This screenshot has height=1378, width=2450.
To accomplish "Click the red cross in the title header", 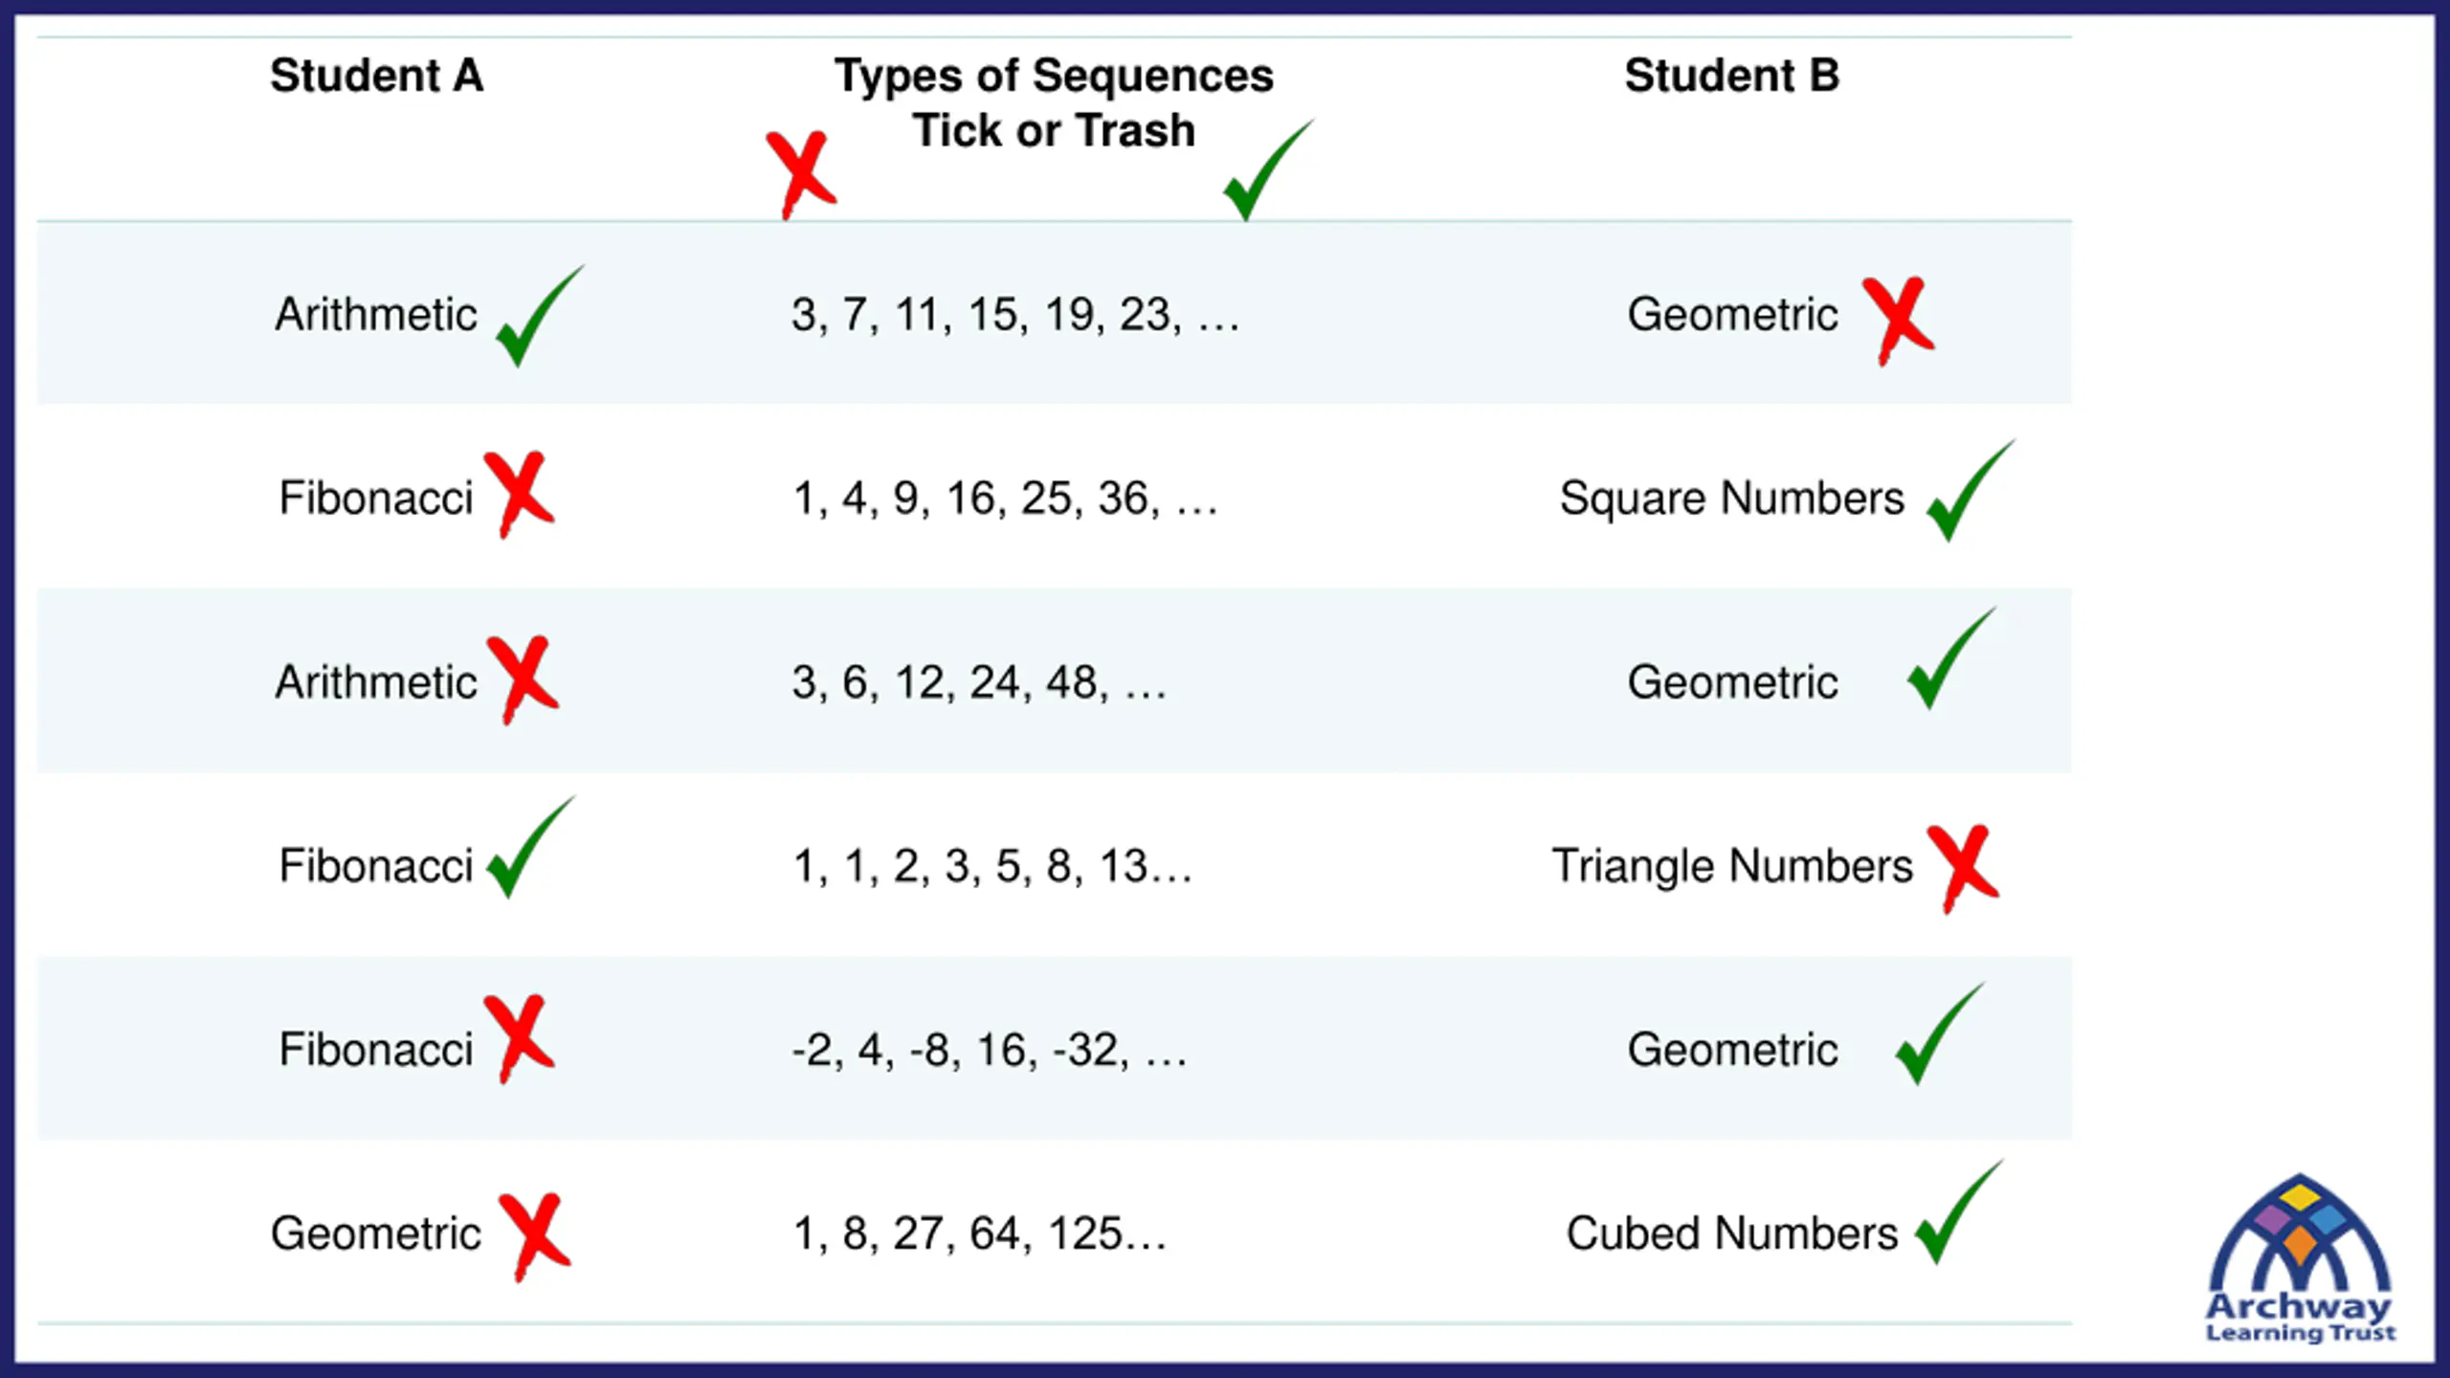I will click(x=801, y=175).
